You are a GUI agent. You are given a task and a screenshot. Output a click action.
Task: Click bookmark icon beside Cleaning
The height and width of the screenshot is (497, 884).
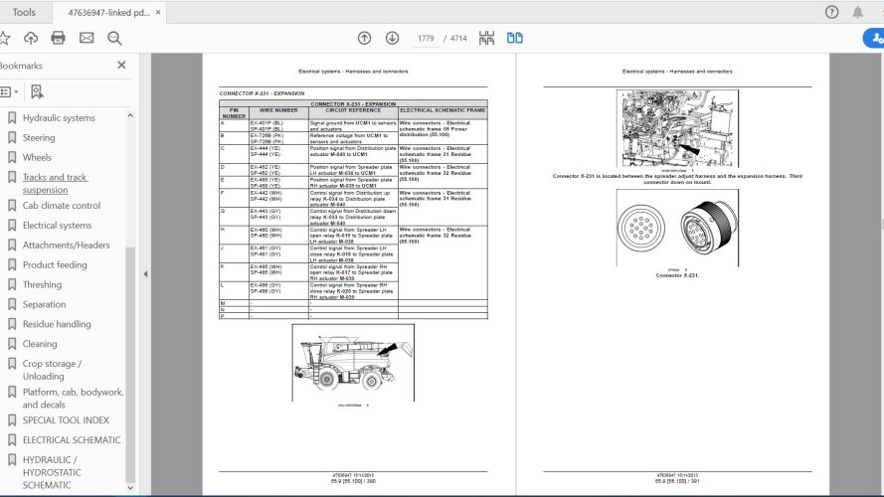coord(11,343)
